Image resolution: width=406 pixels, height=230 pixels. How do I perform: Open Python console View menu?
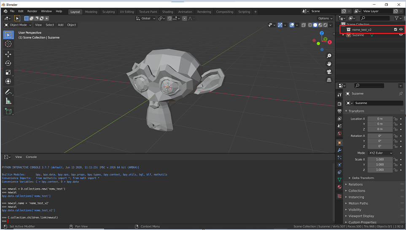pos(19,157)
